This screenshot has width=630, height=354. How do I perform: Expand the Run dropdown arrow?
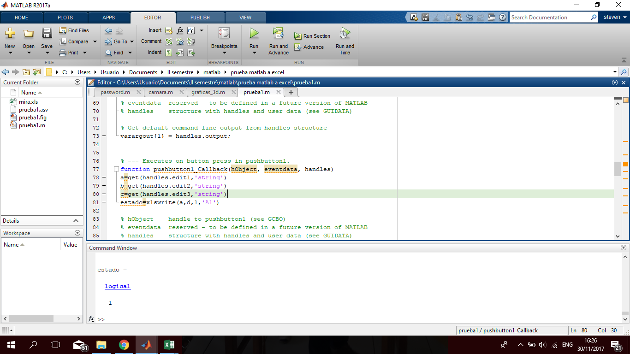click(x=254, y=53)
